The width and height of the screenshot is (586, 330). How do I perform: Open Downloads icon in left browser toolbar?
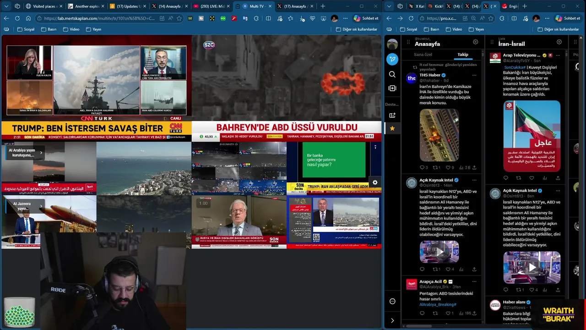(302, 18)
